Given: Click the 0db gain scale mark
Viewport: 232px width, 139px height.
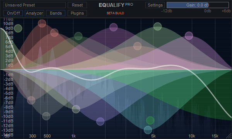Looking at the screenshot, I should coord(208,11).
